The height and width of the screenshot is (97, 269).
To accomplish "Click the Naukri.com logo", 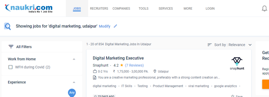I will point(29,9).
